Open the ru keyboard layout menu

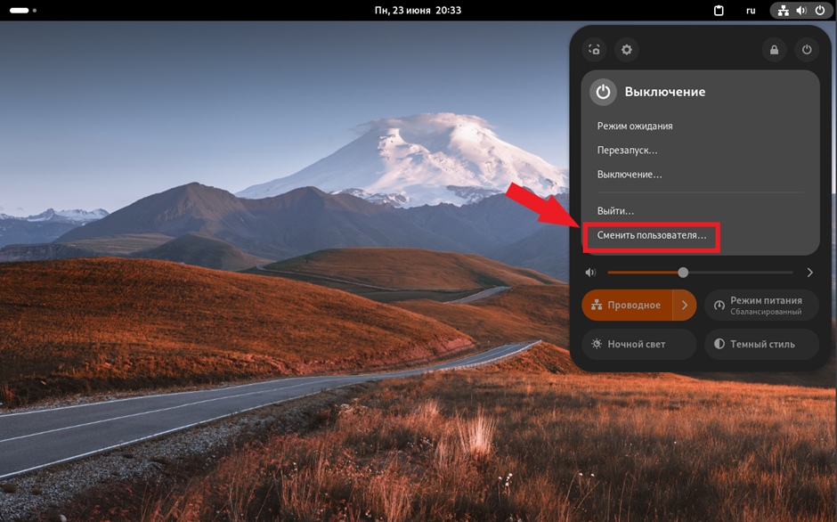pyautogui.click(x=751, y=11)
